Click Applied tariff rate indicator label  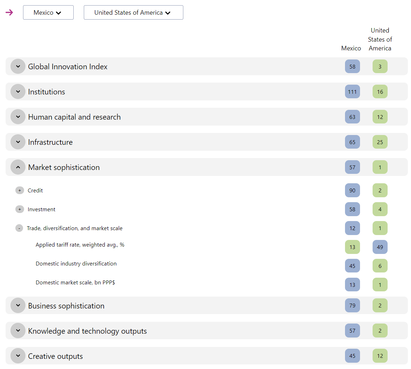80,245
